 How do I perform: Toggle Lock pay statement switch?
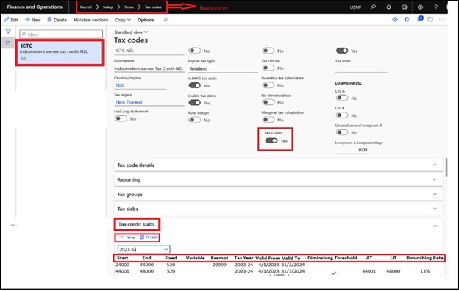click(x=121, y=118)
